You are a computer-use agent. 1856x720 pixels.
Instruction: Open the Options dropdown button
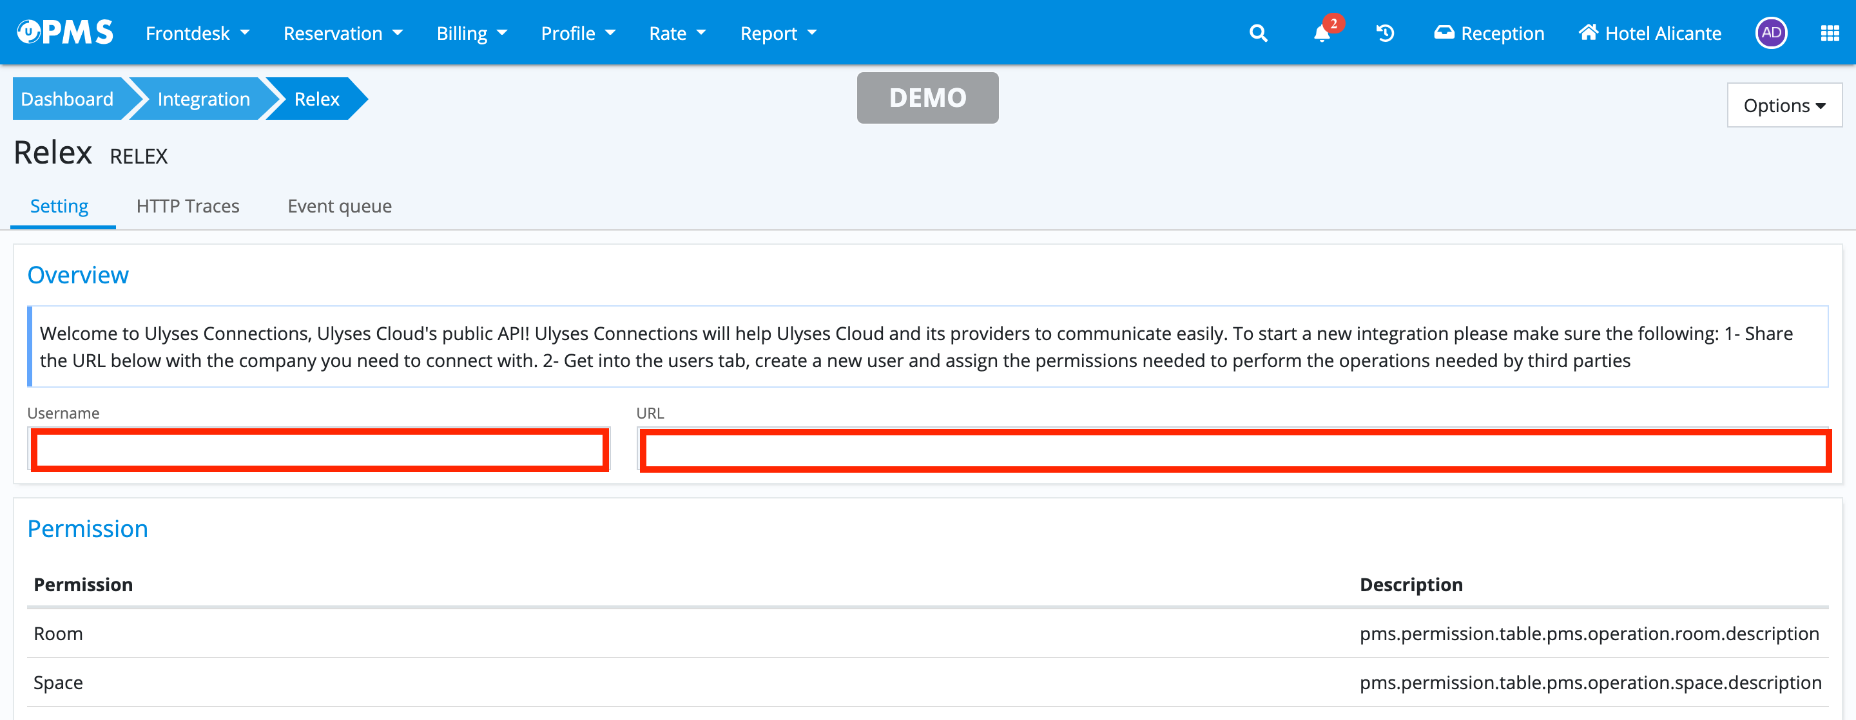(1784, 105)
